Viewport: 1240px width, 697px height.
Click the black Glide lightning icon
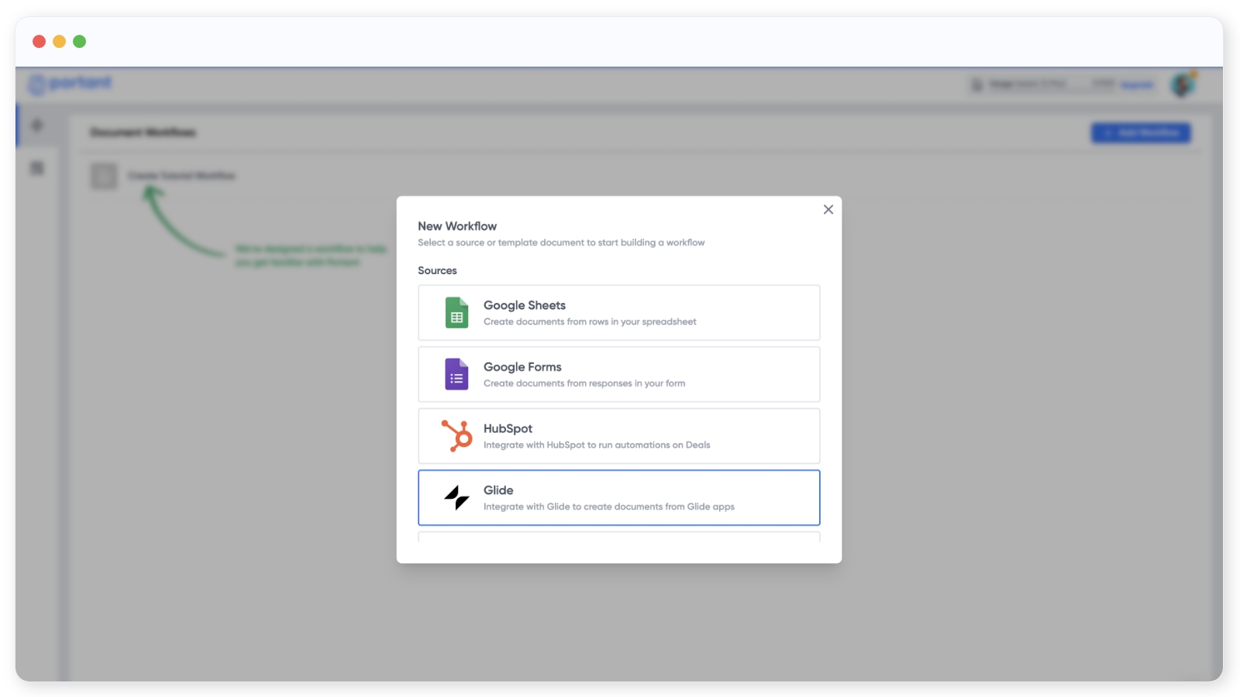coord(456,497)
